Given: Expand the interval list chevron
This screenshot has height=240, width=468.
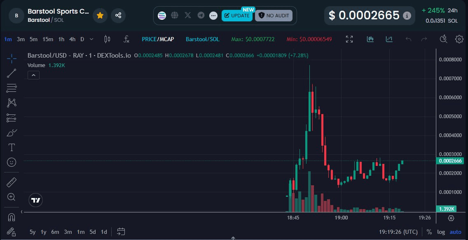Looking at the screenshot, I should click(91, 39).
